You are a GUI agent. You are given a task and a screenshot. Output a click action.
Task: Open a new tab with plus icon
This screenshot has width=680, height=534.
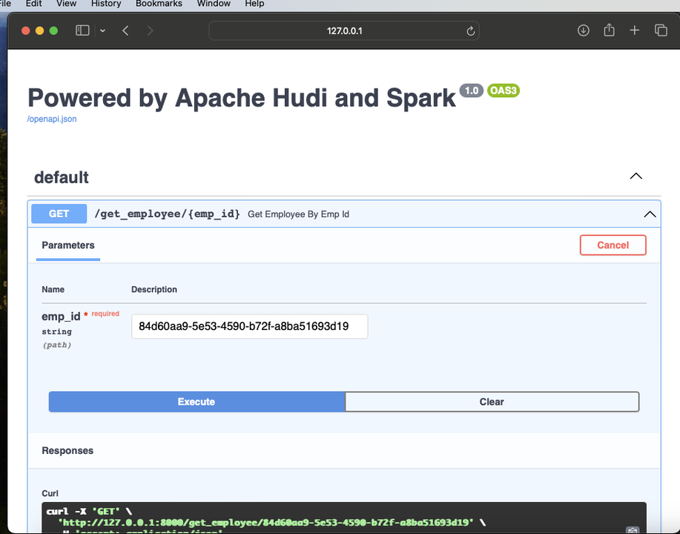635,30
